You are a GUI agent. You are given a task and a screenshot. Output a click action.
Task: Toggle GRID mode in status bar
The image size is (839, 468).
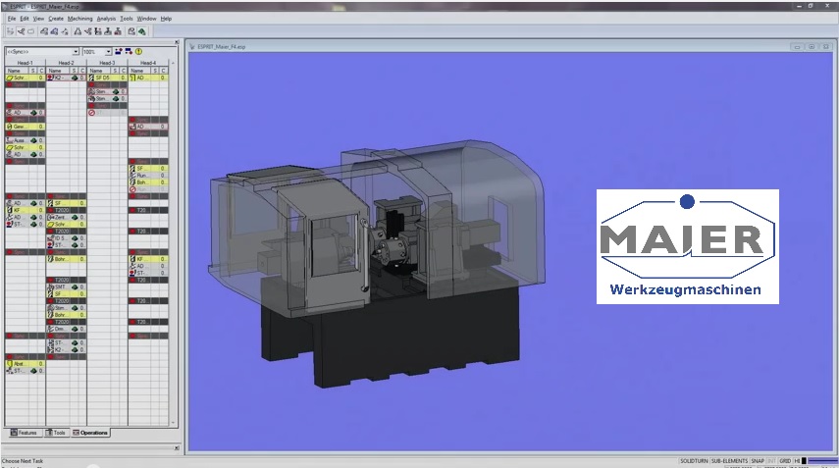[x=785, y=460]
